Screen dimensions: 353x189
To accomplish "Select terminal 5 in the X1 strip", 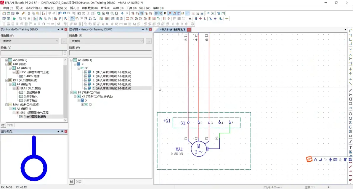I will point(112,89).
